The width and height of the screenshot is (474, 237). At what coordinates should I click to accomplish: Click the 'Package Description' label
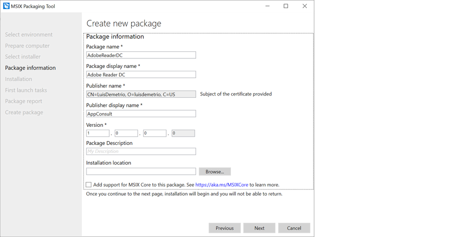[109, 143]
